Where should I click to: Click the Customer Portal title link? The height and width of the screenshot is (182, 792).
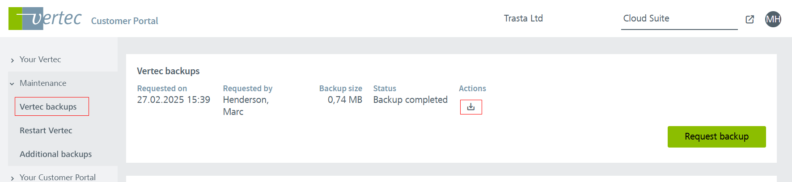pyautogui.click(x=125, y=21)
